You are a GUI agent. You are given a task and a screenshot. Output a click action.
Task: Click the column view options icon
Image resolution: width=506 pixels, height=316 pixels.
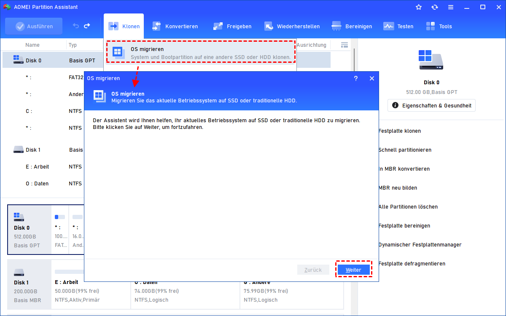[345, 45]
